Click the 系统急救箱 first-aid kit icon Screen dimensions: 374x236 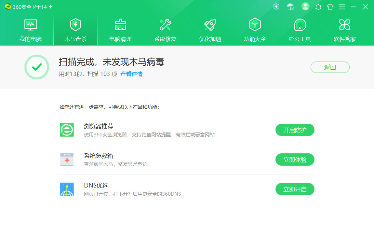67,160
